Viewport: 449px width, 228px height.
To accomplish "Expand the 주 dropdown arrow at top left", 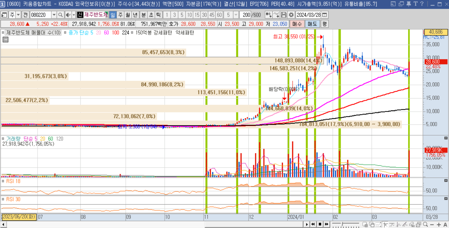I will tap(18, 15).
